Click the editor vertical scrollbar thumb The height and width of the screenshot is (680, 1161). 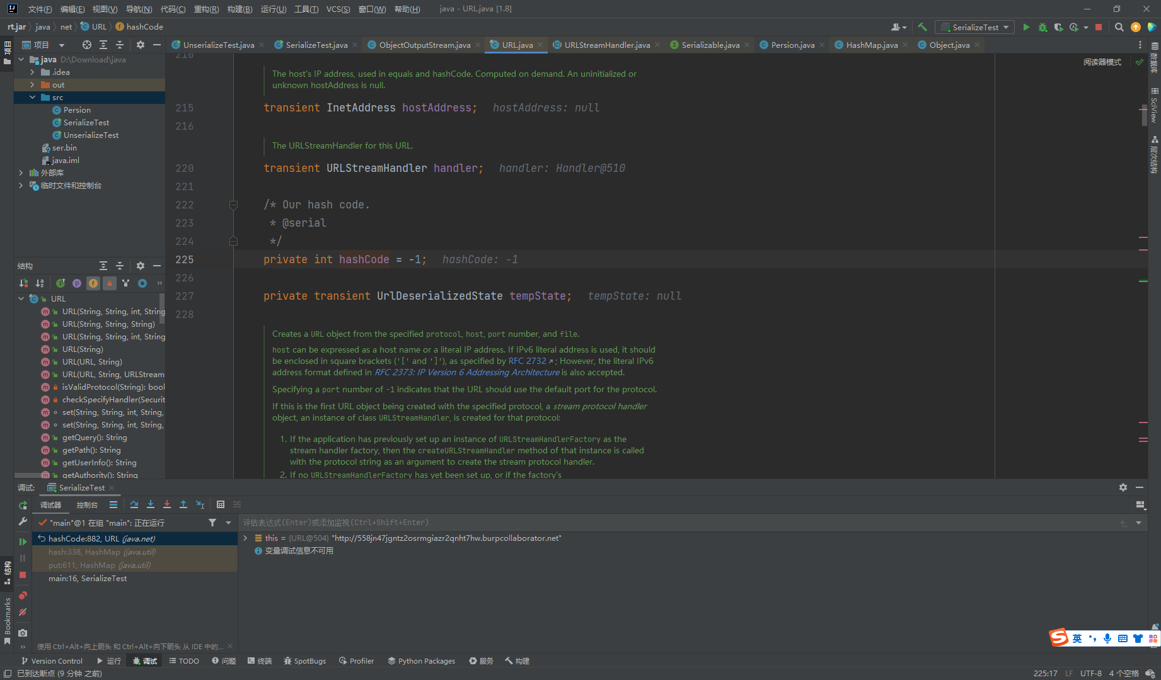[x=1144, y=114]
